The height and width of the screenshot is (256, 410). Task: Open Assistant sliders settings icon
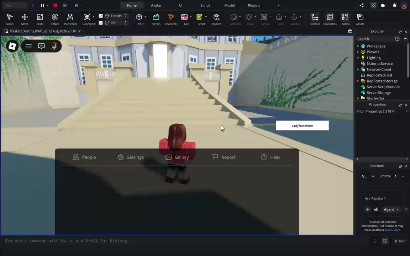[376, 209]
